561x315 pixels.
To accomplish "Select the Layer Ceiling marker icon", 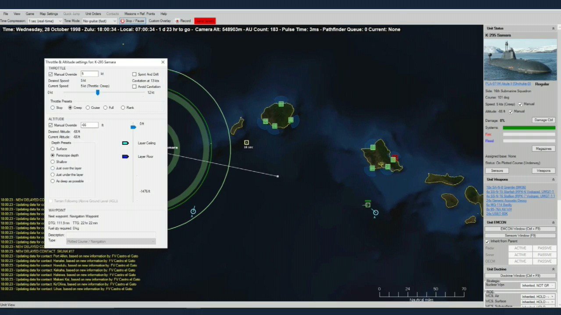I will coord(125,143).
